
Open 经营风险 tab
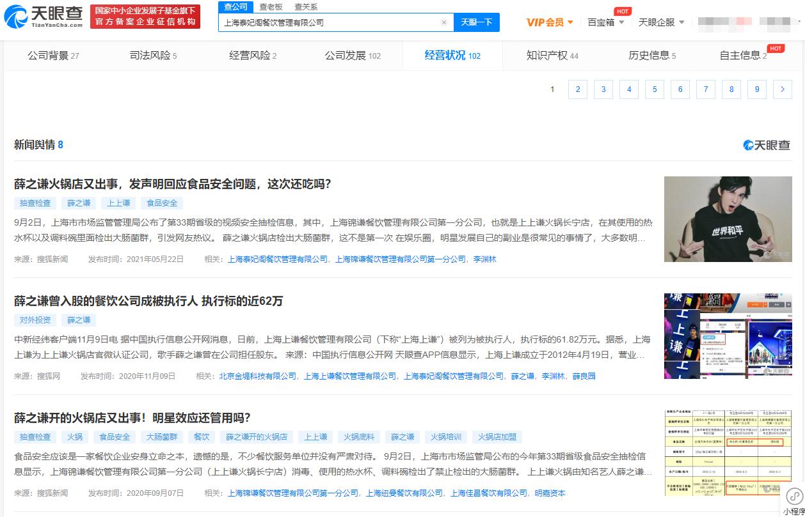click(253, 56)
